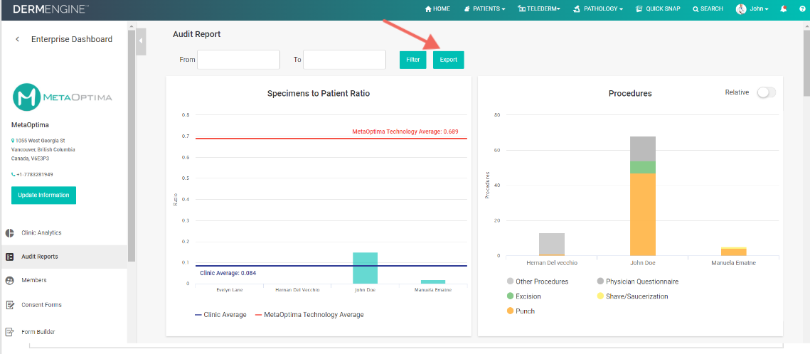Click Manuela Ematne's bar in ratio chart
810x354 pixels.
(x=433, y=281)
